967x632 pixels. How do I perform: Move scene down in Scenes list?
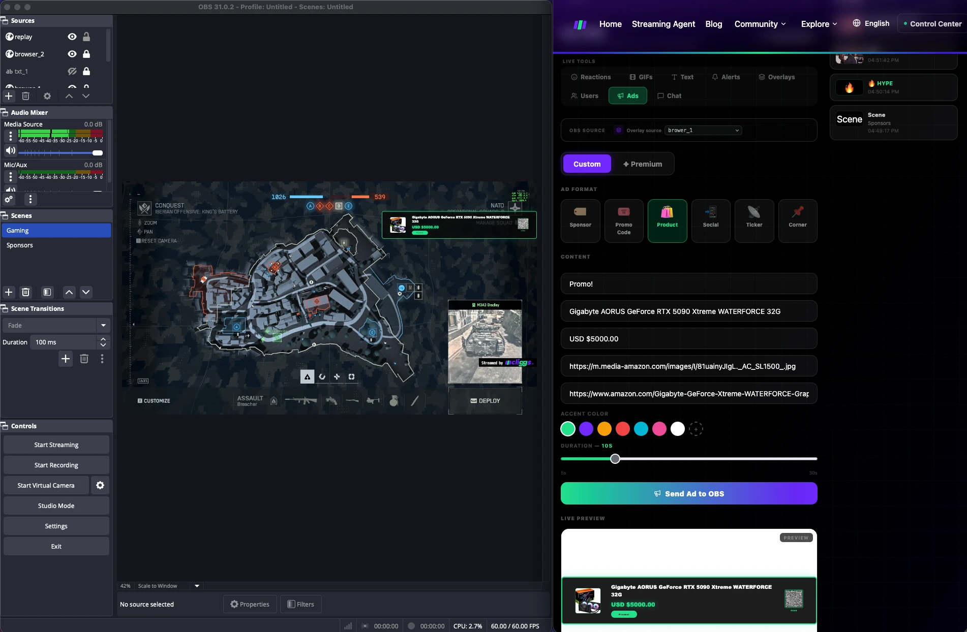[86, 292]
